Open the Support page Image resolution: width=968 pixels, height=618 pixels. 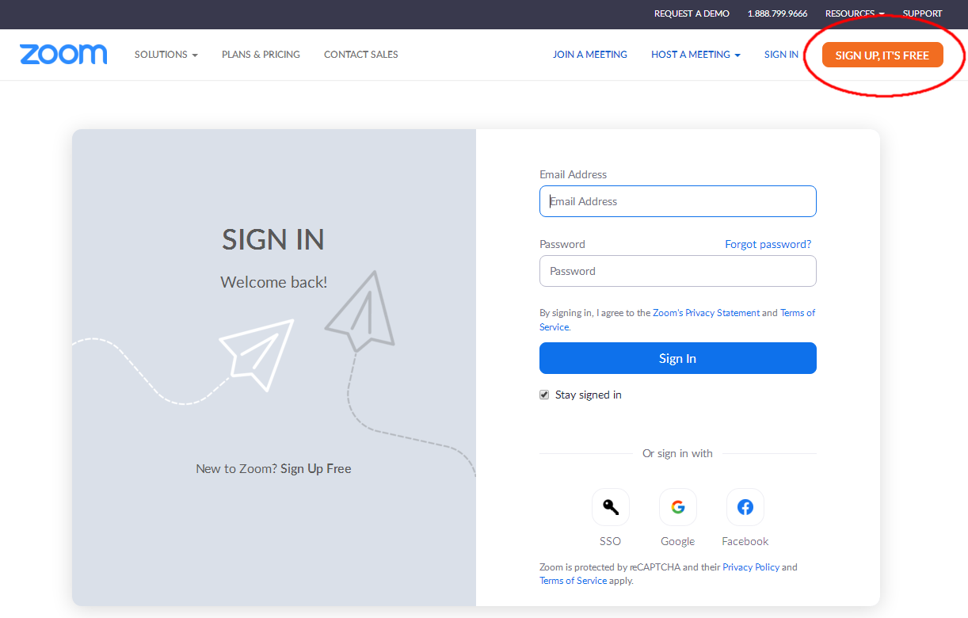pyautogui.click(x=923, y=13)
